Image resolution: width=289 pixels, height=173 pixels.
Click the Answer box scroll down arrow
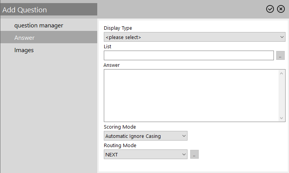(281, 118)
